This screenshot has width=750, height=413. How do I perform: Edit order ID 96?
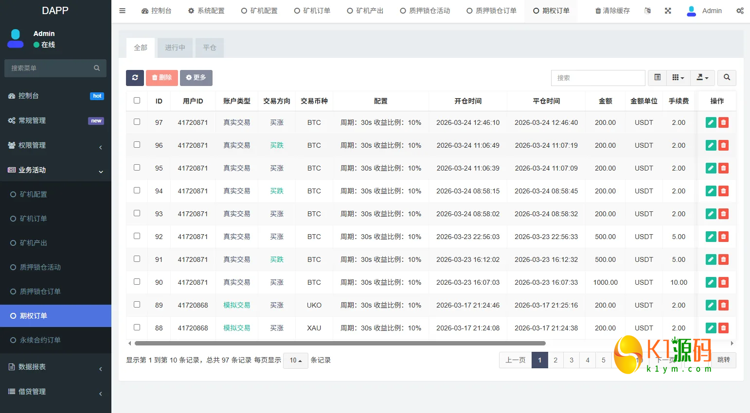pos(711,145)
